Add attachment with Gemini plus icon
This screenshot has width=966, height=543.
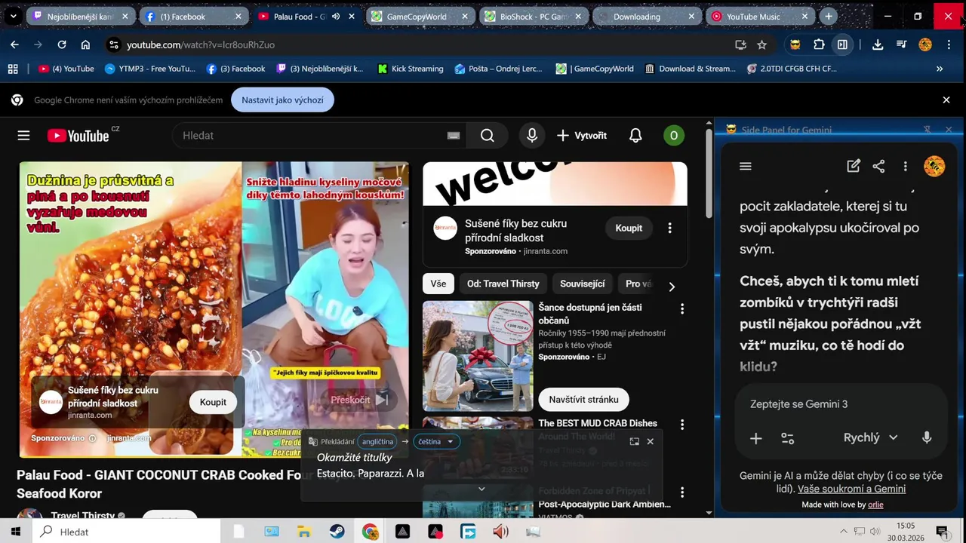tap(755, 438)
